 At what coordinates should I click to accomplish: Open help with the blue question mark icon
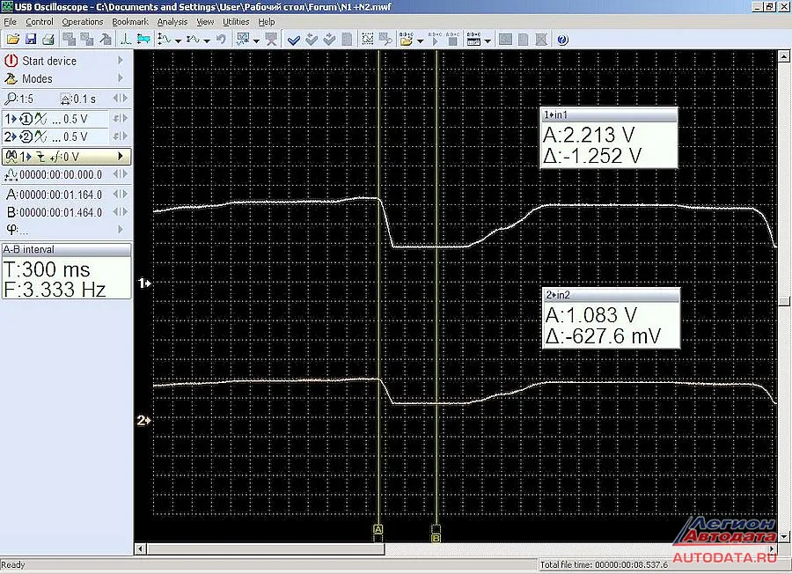click(562, 40)
